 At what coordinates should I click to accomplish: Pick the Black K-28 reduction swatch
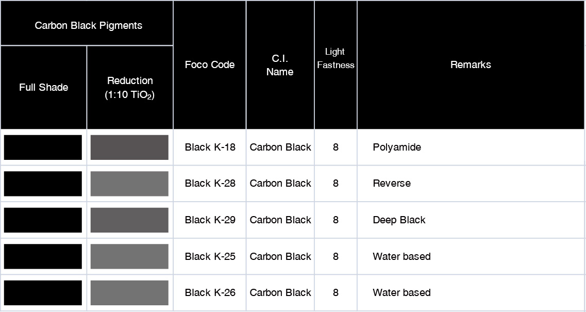[129, 184]
